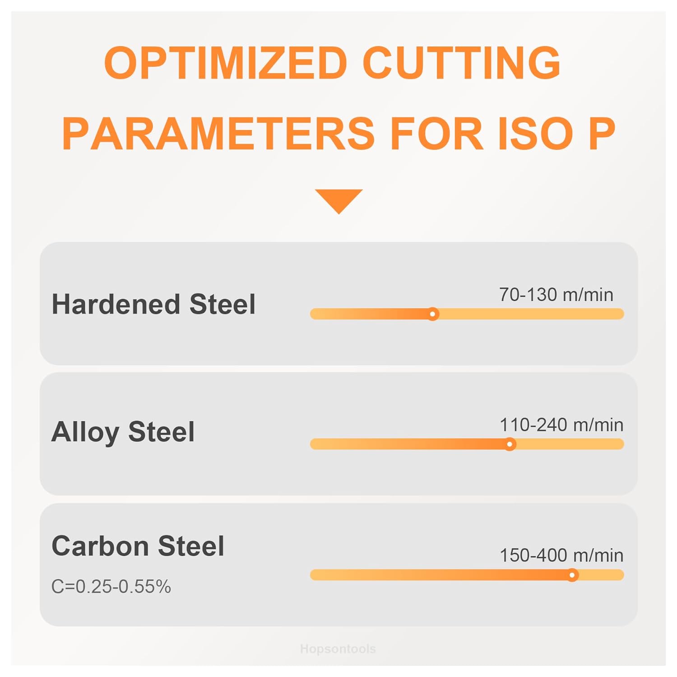
Task: Click the Alloy Steel slider handle
Action: 510,444
